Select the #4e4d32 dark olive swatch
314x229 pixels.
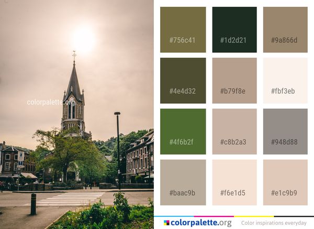click(x=183, y=81)
